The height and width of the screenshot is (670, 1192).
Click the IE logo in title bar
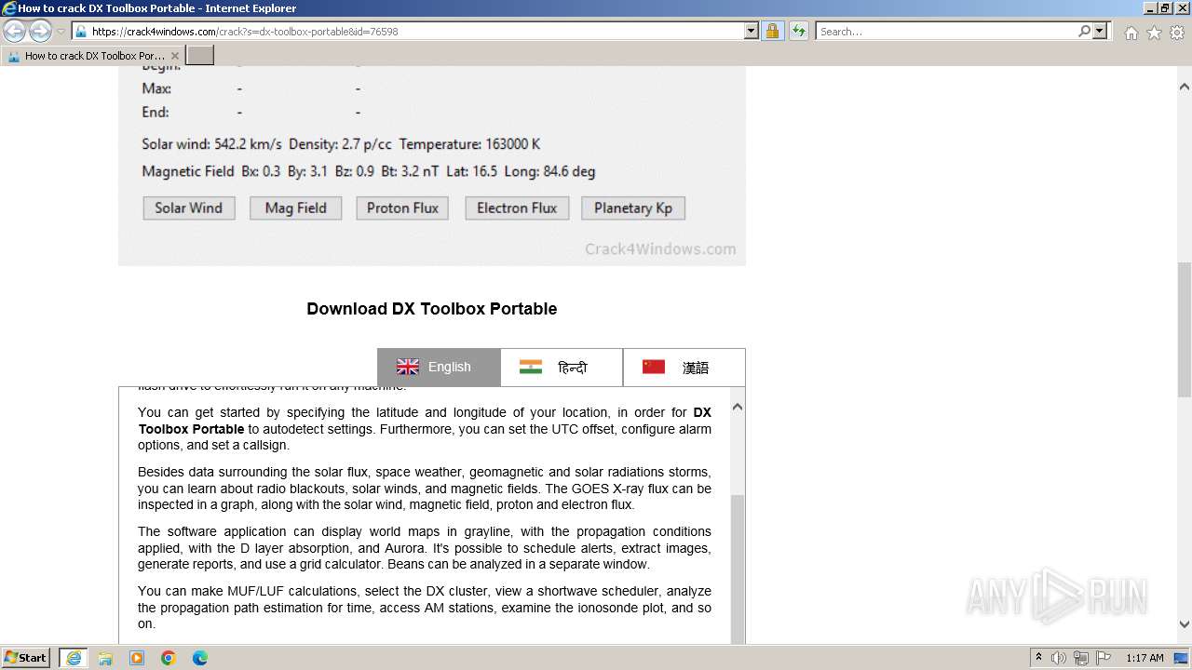pyautogui.click(x=9, y=8)
